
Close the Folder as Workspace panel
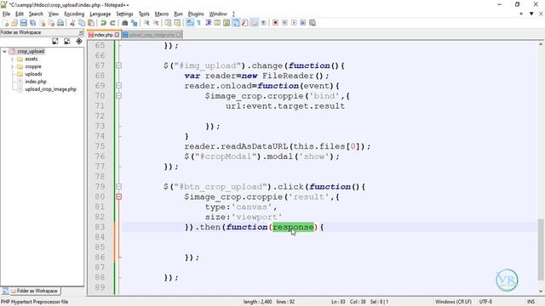[81, 32]
